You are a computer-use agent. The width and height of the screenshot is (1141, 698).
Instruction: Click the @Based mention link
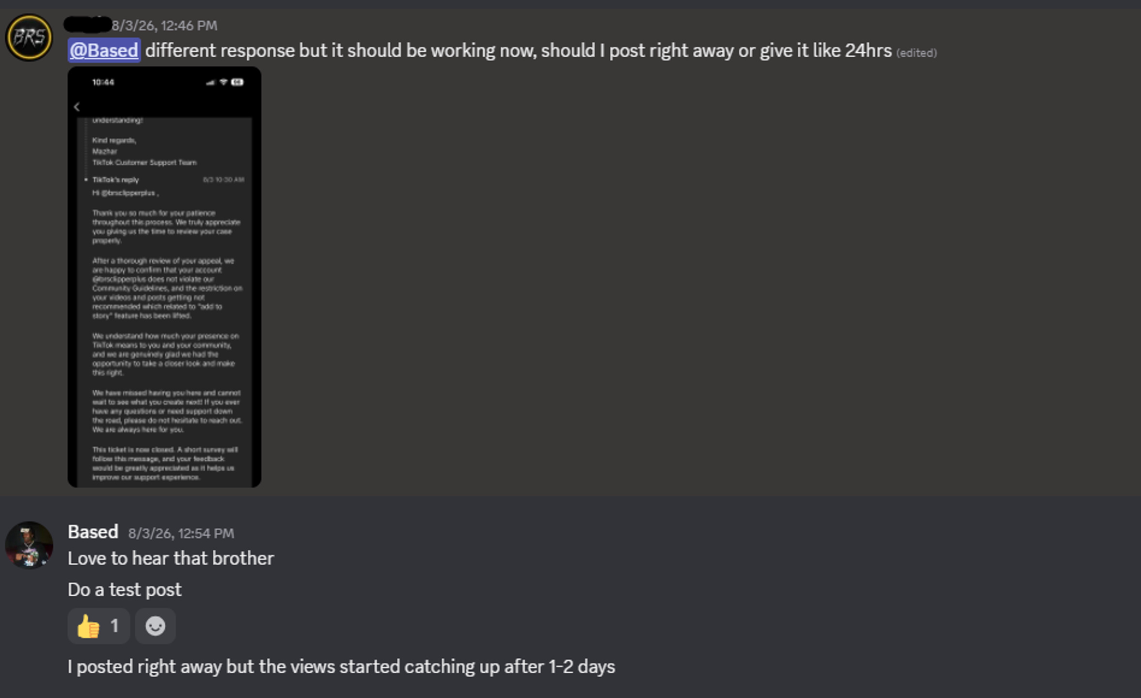click(x=104, y=50)
